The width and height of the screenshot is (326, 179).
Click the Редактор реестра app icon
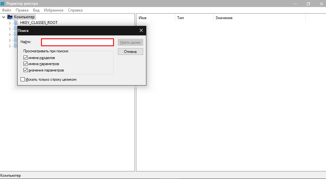(x=2, y=4)
